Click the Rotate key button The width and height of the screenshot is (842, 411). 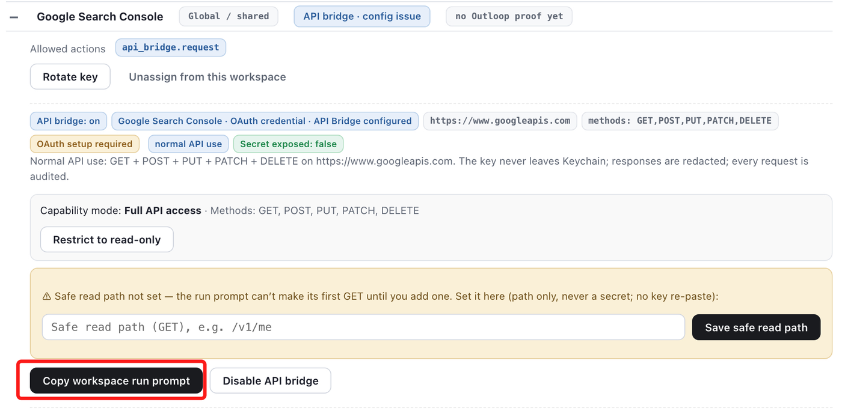[x=70, y=76]
